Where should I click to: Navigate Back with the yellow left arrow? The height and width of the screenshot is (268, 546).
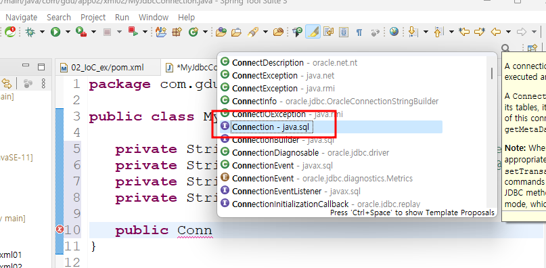tap(495, 32)
